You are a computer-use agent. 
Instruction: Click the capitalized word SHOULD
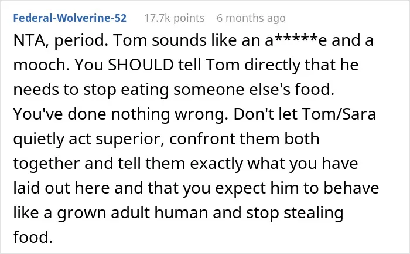coord(141,65)
